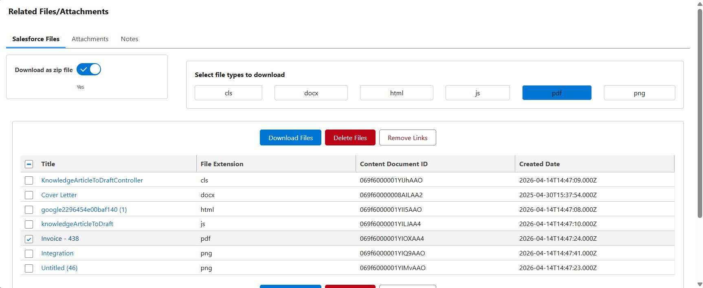Click the red Delete Files button
703x288 pixels.
[x=350, y=138]
